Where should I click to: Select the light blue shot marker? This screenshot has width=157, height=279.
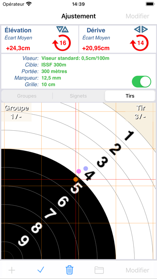[86, 168]
